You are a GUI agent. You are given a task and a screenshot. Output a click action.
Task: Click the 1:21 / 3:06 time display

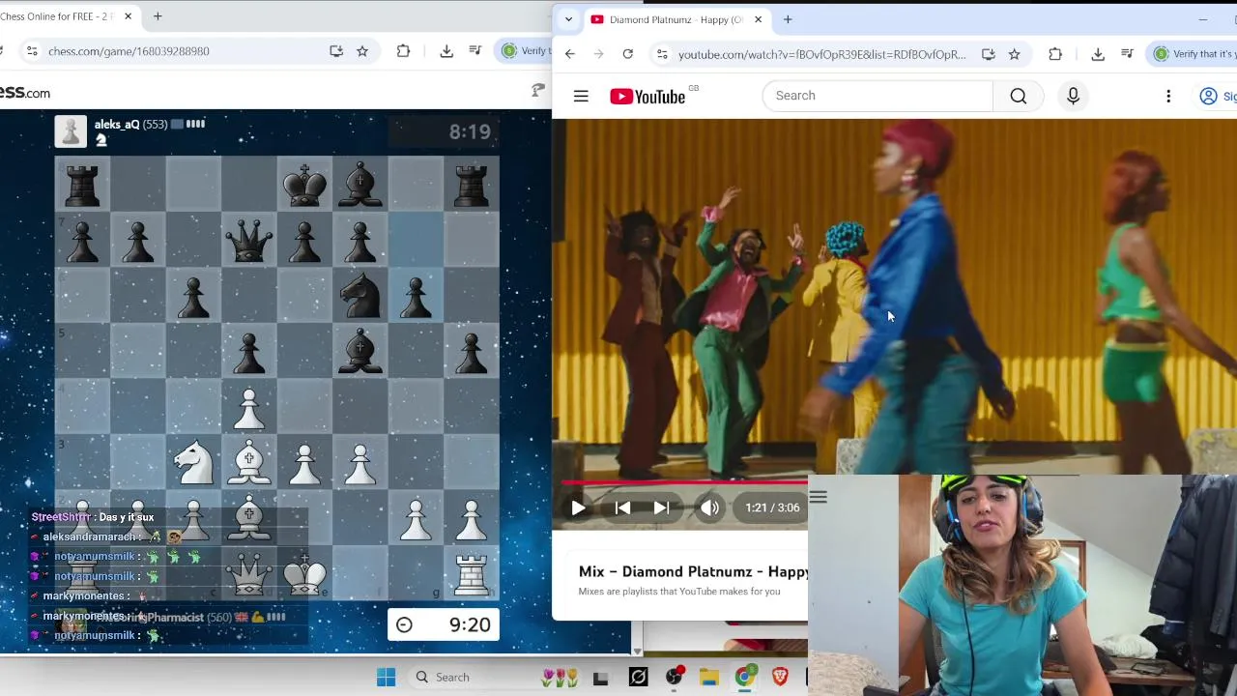click(772, 507)
